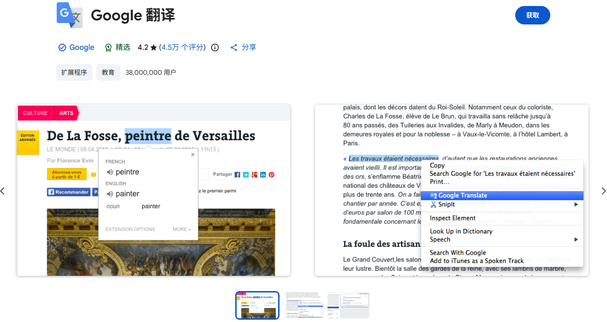This screenshot has height=322, width=607.
Task: Click the 精选 featured badge
Action: tap(117, 47)
